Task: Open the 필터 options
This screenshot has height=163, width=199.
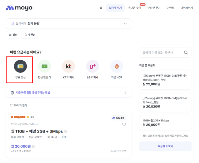Action: 13,35
